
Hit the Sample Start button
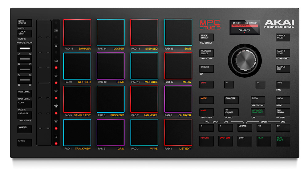(x=283, y=53)
